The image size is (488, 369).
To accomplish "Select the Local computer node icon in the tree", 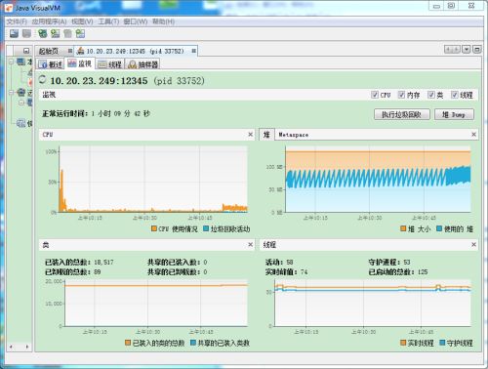I will pyautogui.click(x=21, y=61).
